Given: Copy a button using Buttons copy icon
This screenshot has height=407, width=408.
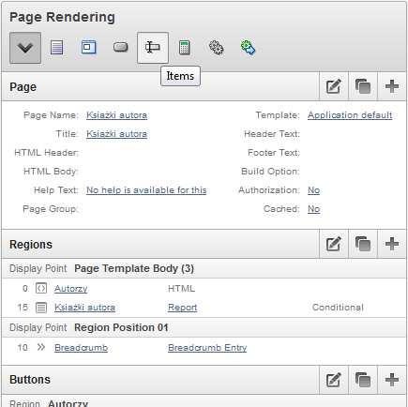Looking at the screenshot, I should (x=363, y=380).
